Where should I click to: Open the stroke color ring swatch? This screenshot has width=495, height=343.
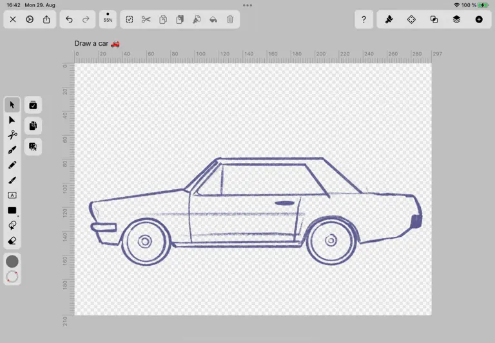12,277
